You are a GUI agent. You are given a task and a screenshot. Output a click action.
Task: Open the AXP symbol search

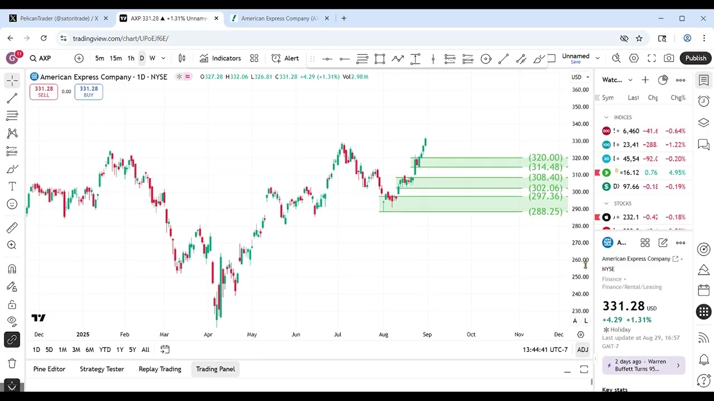(40, 58)
